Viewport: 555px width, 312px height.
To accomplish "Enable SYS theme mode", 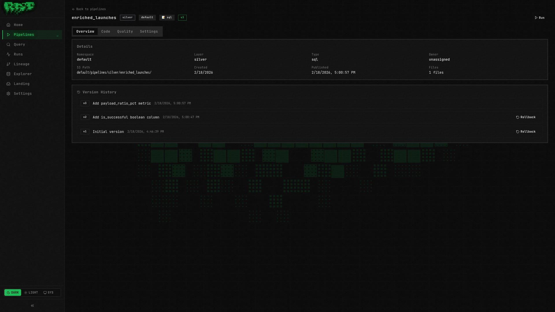I will coord(48,292).
